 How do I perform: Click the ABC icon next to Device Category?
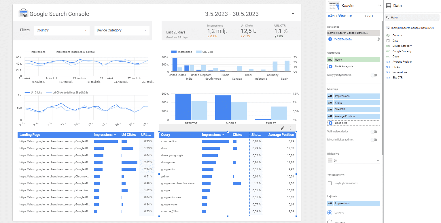(388, 46)
